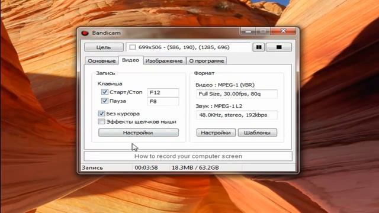This screenshot has width=379, height=213.
Task: Open the О программе tab
Action: pyautogui.click(x=207, y=61)
